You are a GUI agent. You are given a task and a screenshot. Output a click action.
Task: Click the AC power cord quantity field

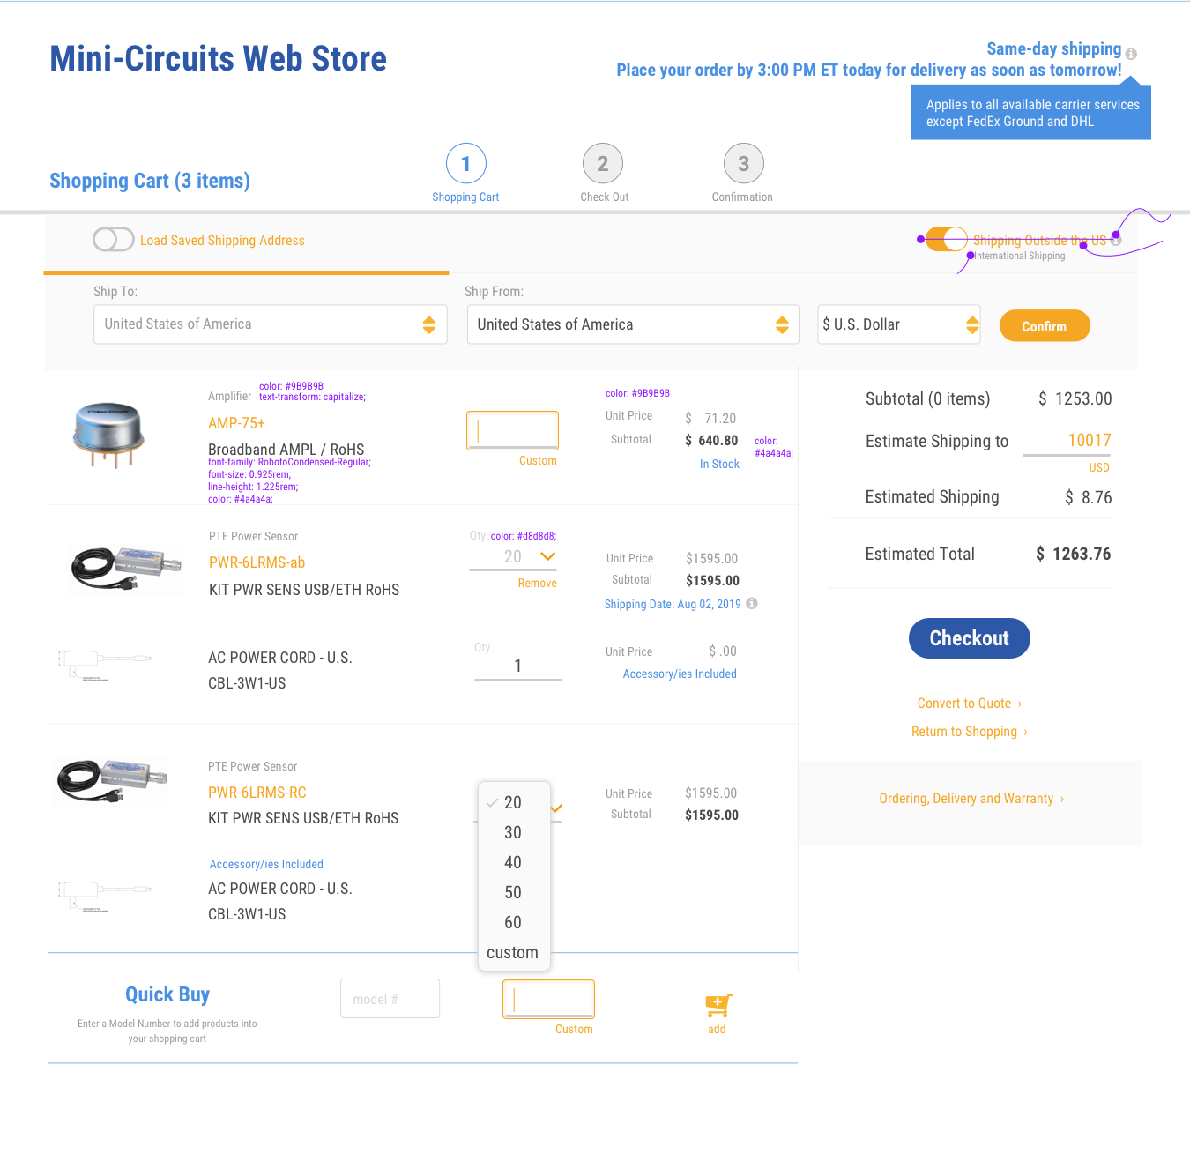(518, 666)
